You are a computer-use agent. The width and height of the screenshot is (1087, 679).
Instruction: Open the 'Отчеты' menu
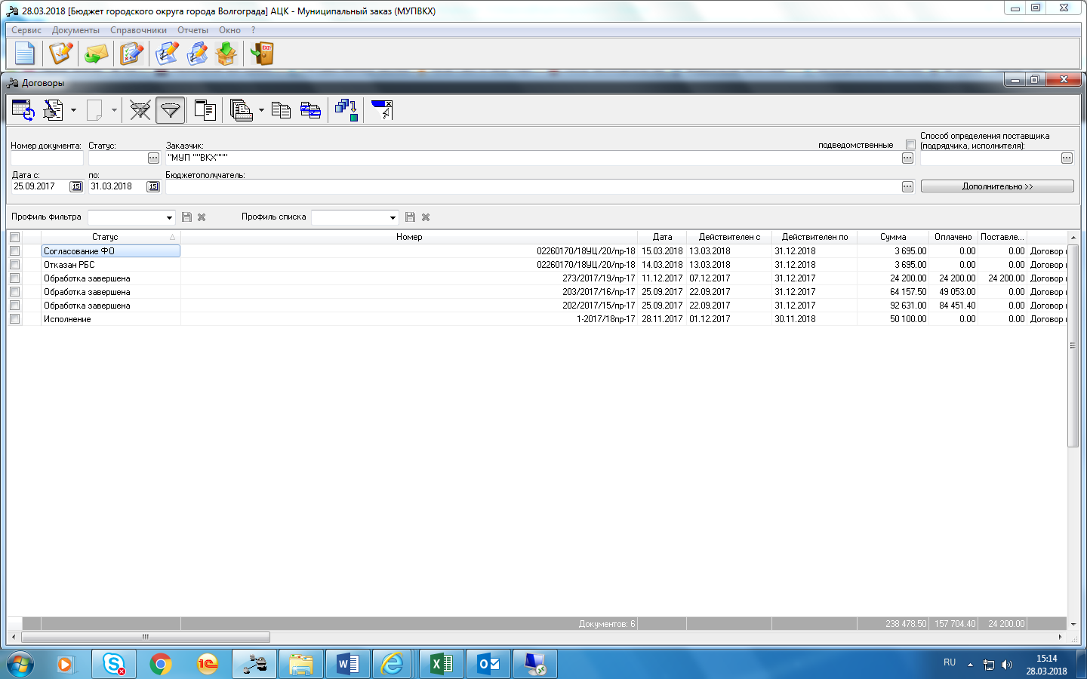[192, 30]
